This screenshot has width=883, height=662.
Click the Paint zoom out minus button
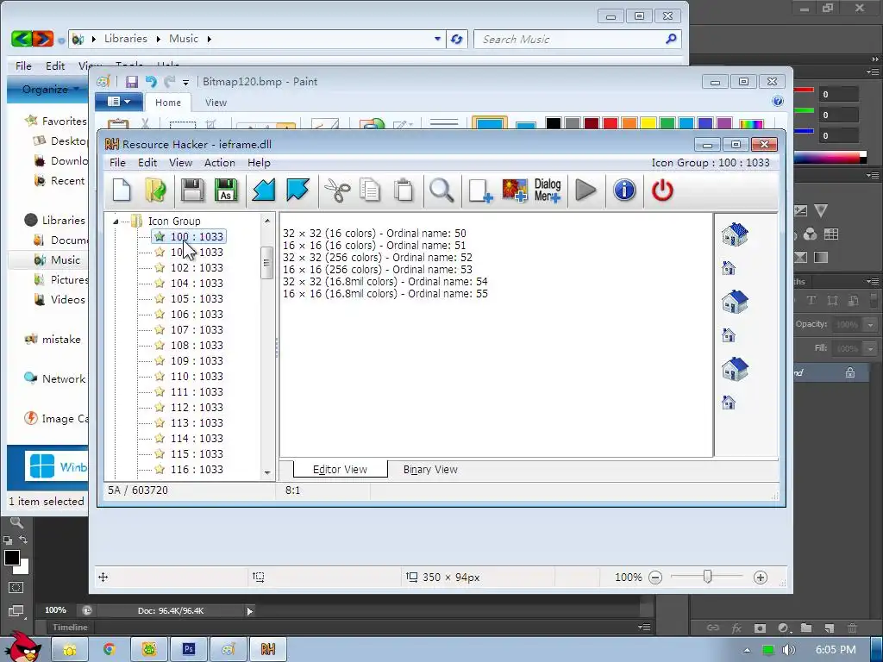(x=655, y=577)
